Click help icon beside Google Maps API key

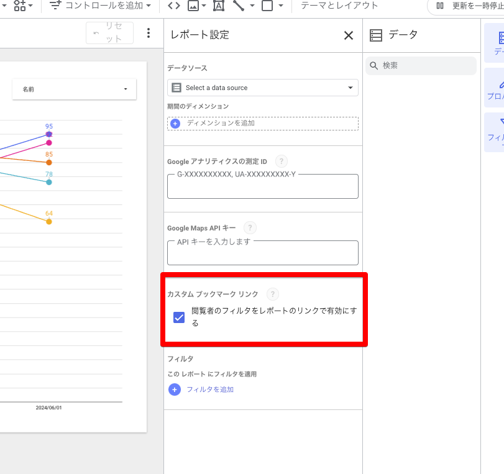click(250, 228)
